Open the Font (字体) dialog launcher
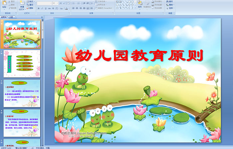 (69, 13)
